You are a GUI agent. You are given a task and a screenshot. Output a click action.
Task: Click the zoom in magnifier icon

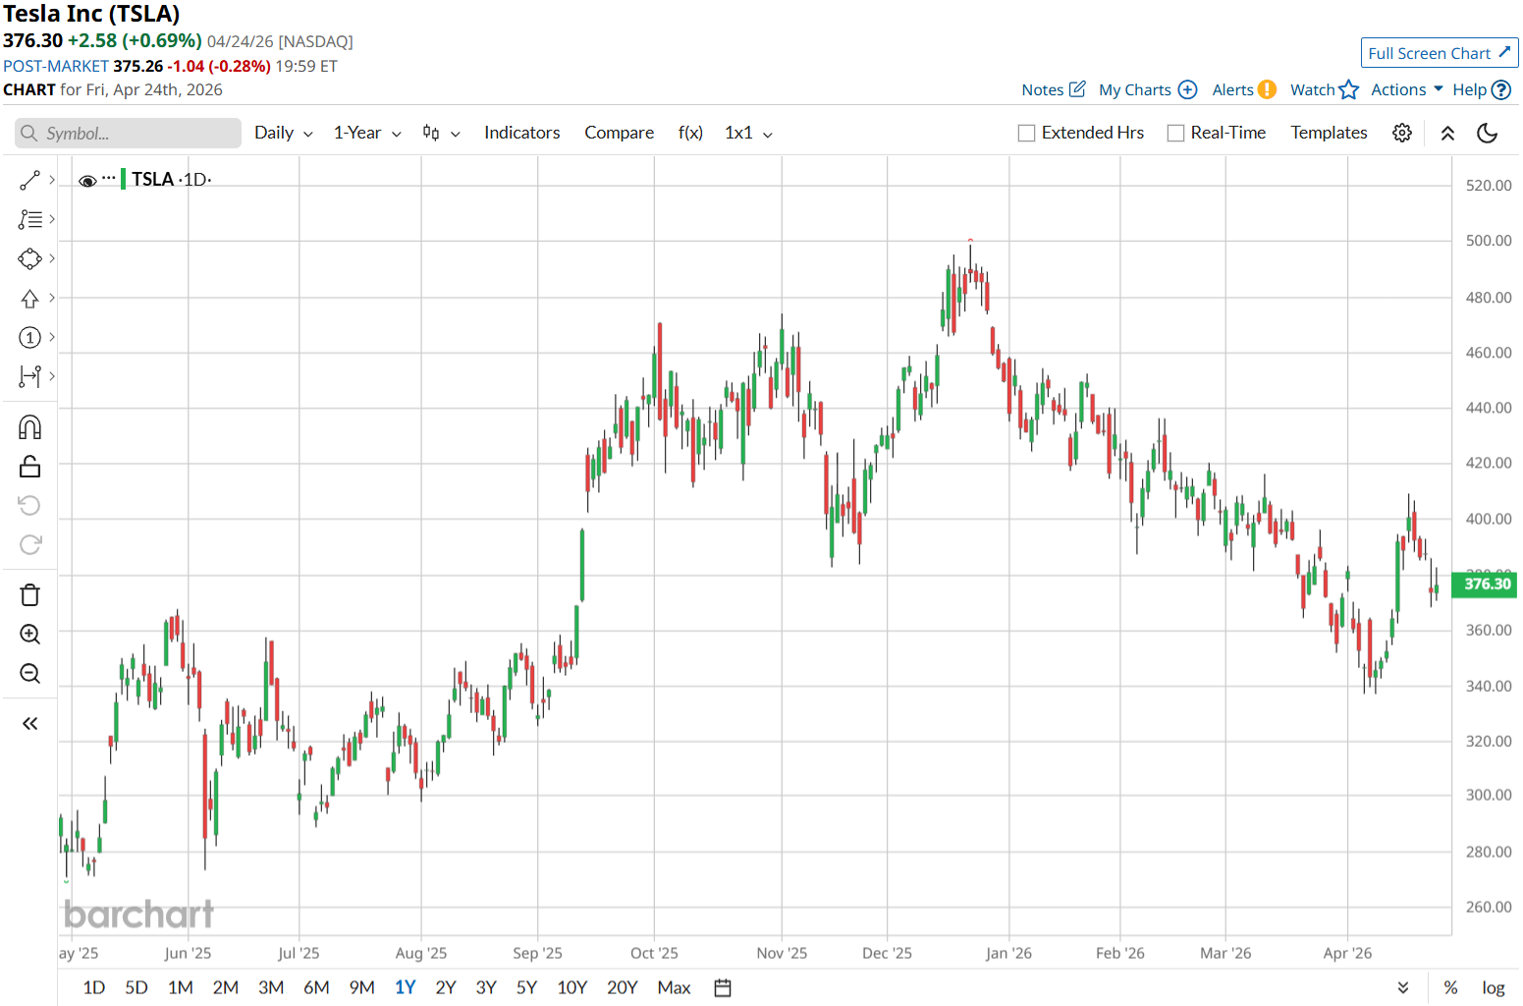29,635
